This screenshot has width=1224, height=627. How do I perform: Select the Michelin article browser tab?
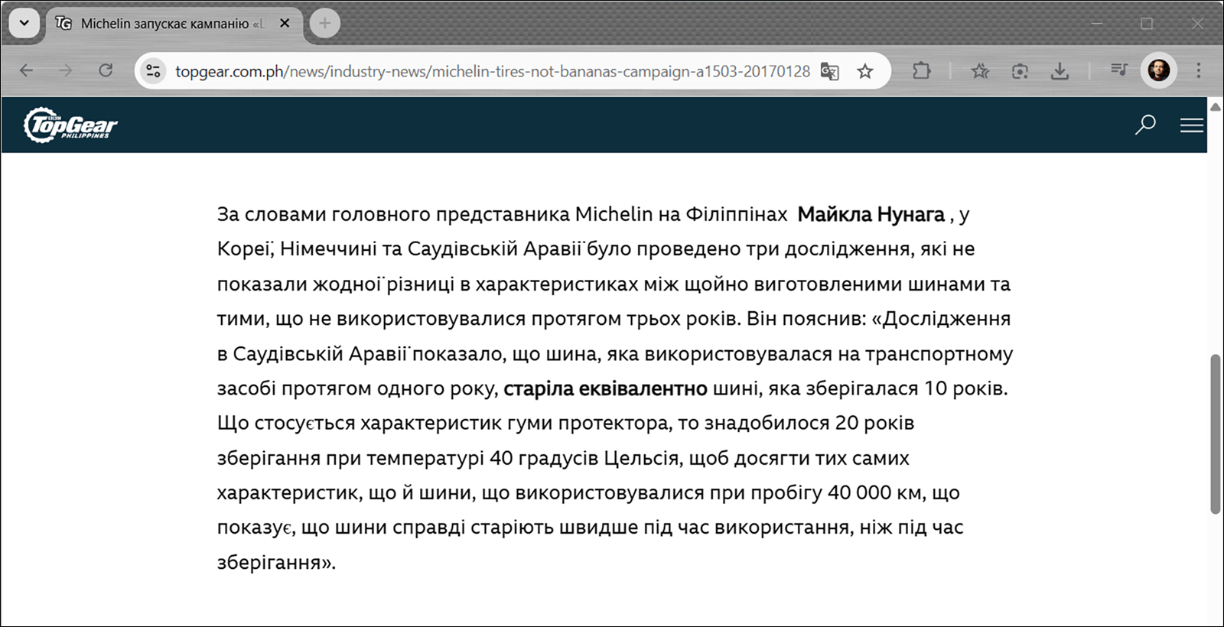coord(174,24)
